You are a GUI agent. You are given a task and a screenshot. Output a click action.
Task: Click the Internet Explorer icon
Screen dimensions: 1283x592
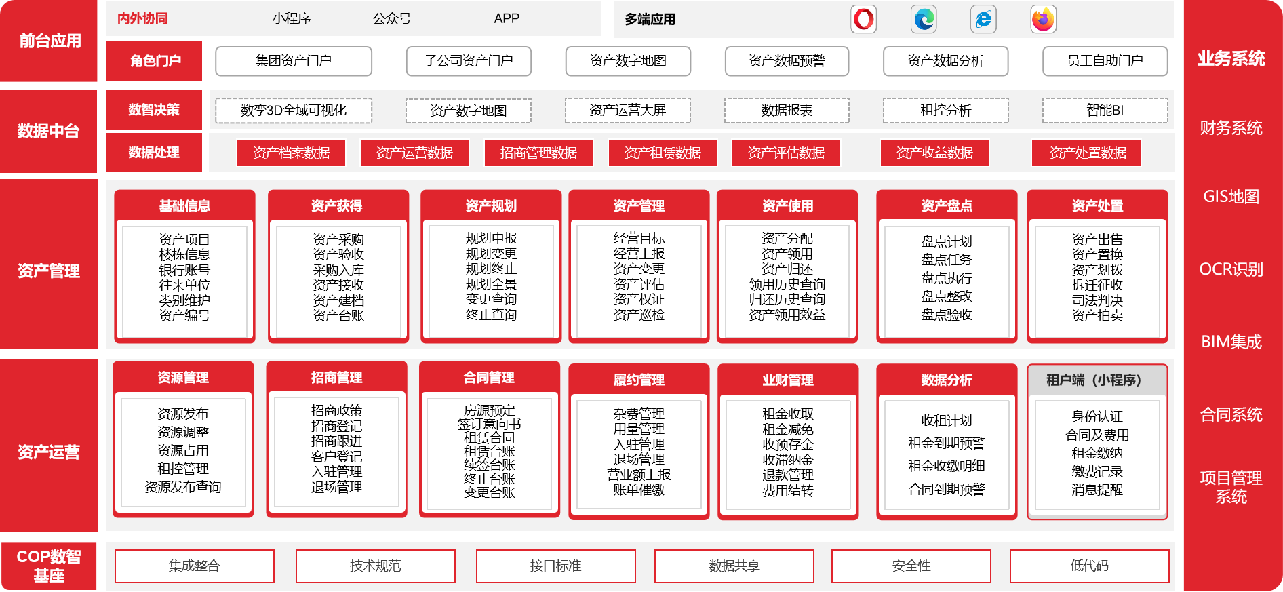pyautogui.click(x=983, y=19)
